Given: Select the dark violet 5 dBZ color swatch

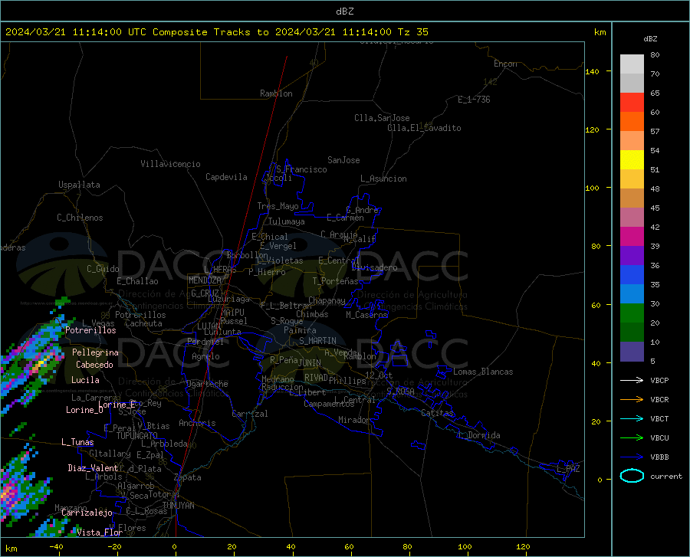Looking at the screenshot, I should coord(632,352).
